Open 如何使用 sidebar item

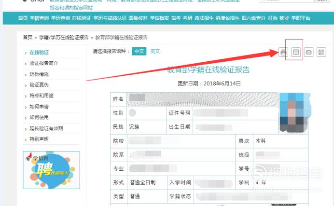[39, 117]
